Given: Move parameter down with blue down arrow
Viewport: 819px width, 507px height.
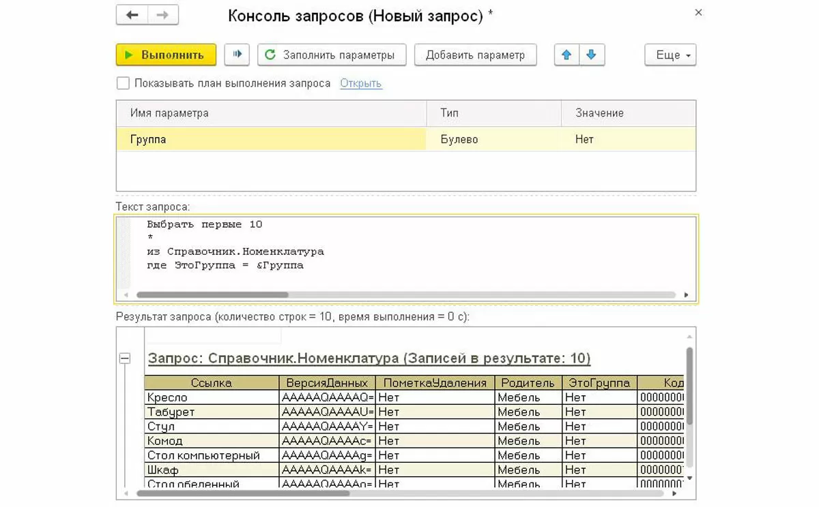Looking at the screenshot, I should pyautogui.click(x=592, y=55).
